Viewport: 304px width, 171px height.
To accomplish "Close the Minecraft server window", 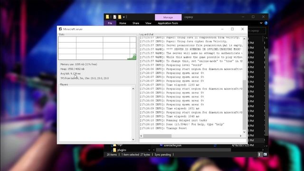I will click(243, 29).
